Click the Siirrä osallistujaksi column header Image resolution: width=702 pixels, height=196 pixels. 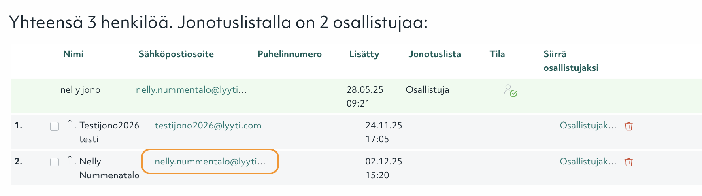(570, 61)
